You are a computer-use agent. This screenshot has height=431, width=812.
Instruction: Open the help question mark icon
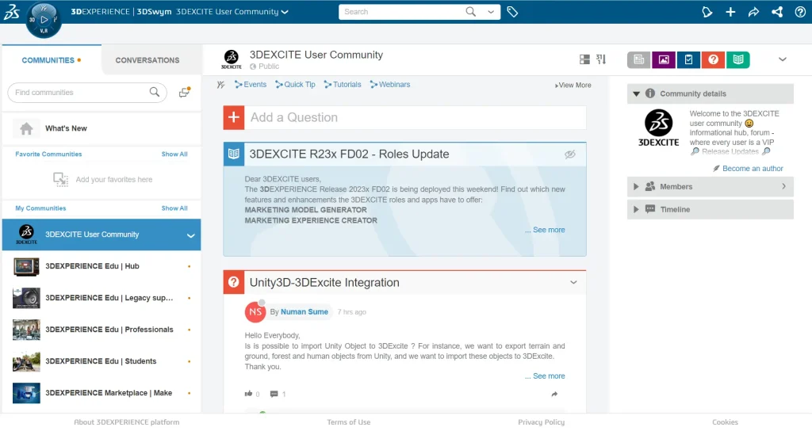(800, 12)
